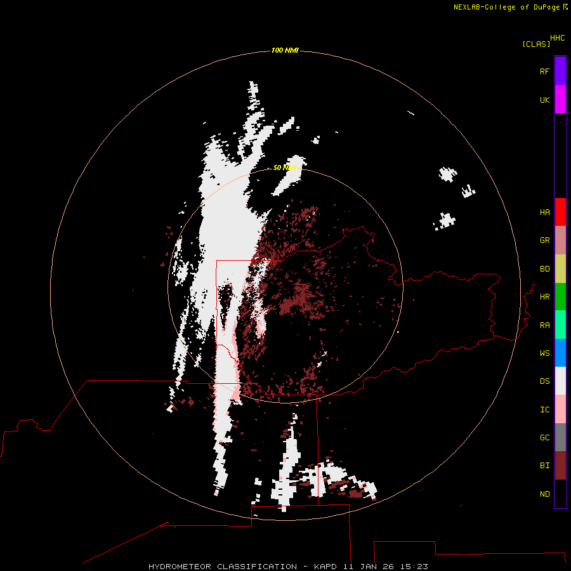The width and height of the screenshot is (571, 571).
Task: Click the UK magenta legend swatch
Action: (x=560, y=100)
